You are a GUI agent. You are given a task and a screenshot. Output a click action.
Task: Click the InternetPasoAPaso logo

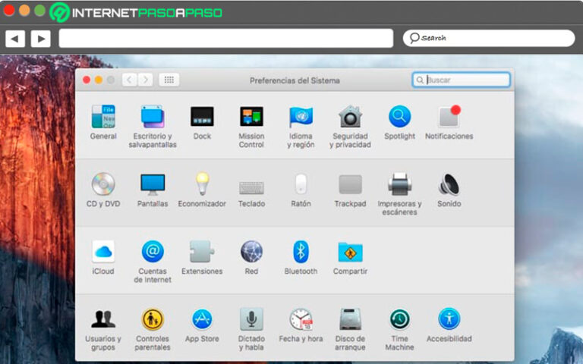click(136, 13)
